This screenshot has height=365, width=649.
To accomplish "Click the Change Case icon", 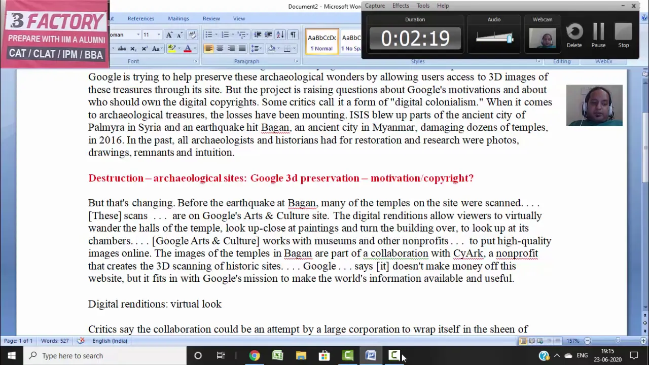I will [x=157, y=49].
